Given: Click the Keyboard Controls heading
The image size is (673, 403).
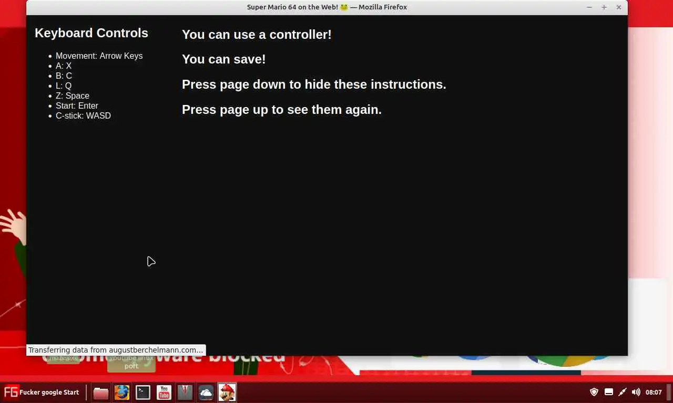Looking at the screenshot, I should click(91, 33).
